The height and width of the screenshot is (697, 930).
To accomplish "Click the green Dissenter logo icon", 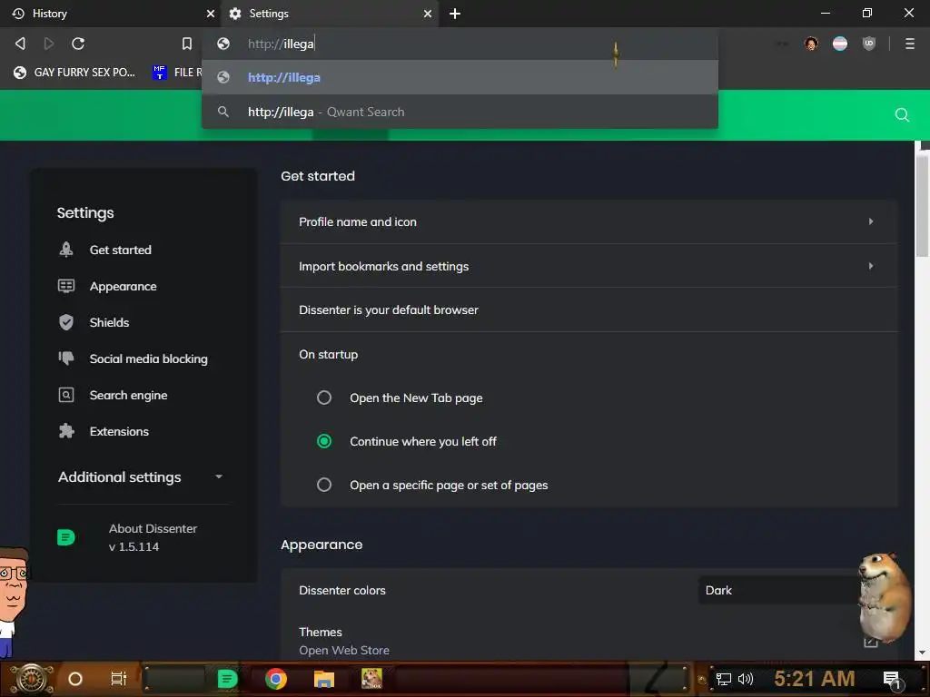I will (x=66, y=537).
